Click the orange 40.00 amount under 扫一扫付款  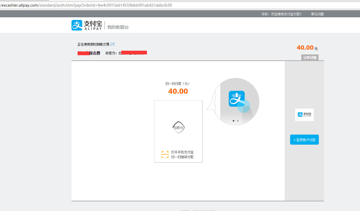[x=178, y=91]
